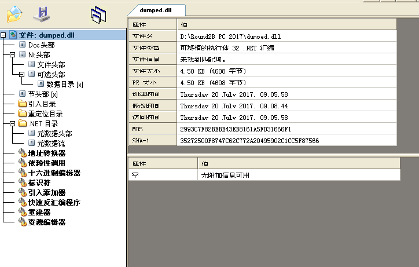
Task: Click the lower table first column header
Action: (x=163, y=163)
